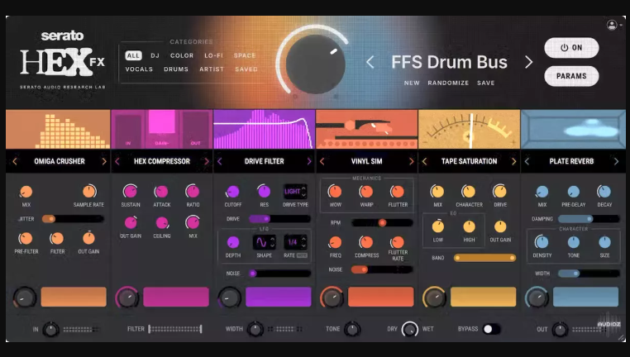The height and width of the screenshot is (357, 630).
Task: Click the CEILING knob
Action: pos(161,222)
